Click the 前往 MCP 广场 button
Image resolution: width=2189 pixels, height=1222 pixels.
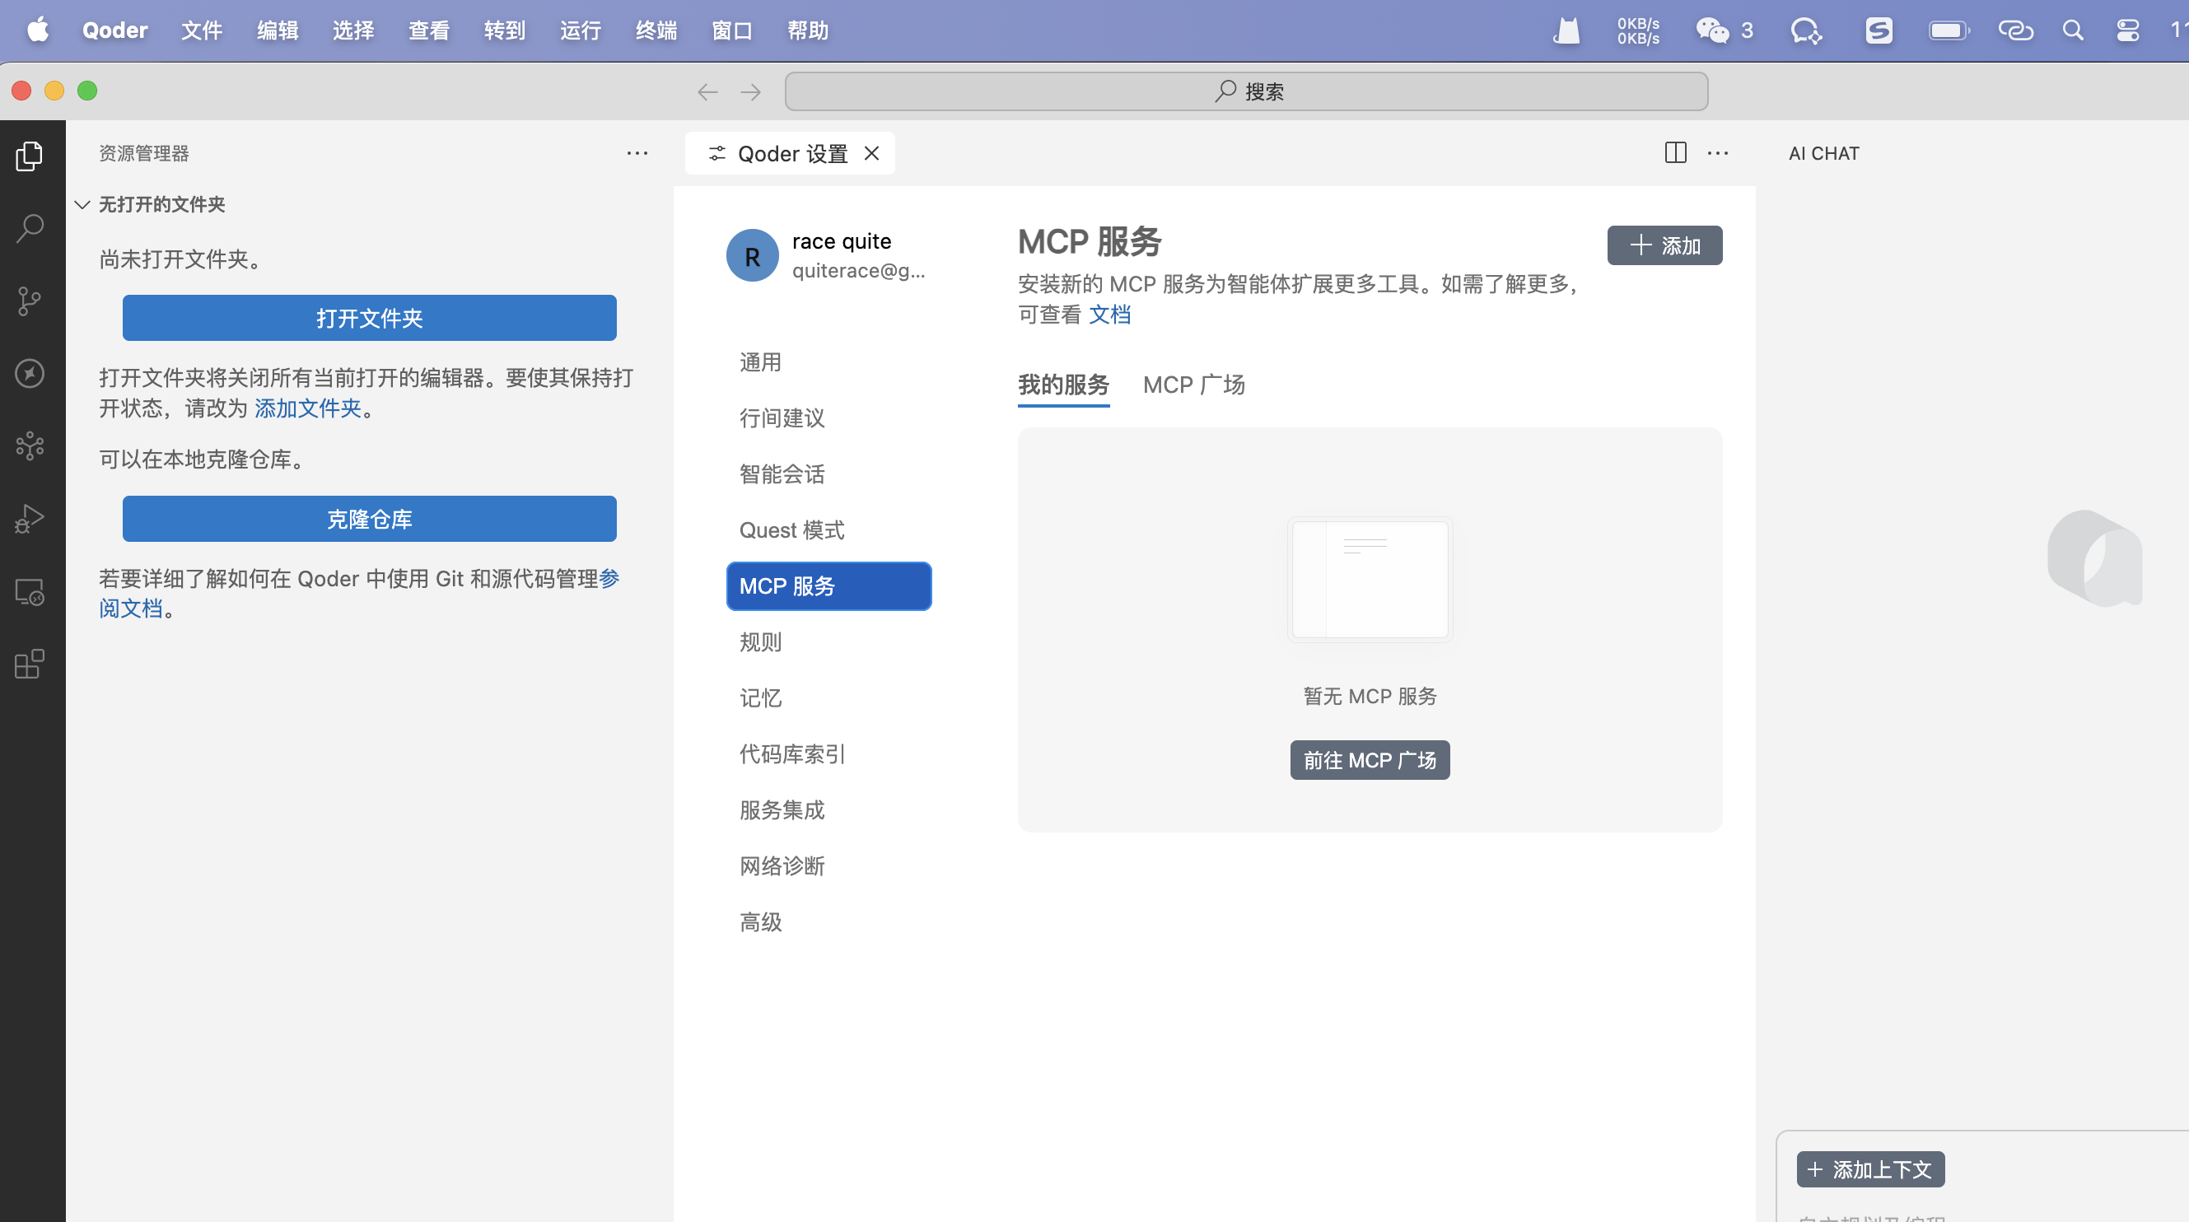coord(1369,760)
